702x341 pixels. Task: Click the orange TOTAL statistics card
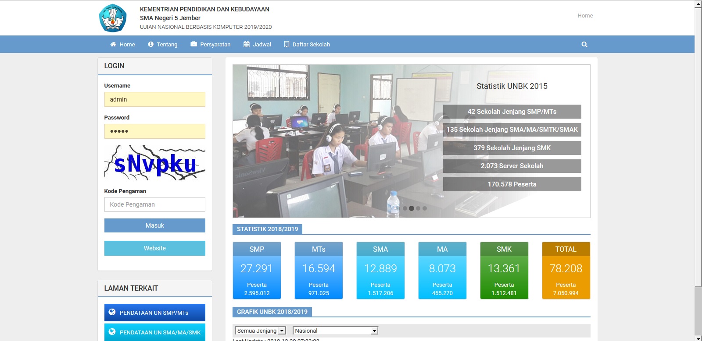tap(566, 271)
